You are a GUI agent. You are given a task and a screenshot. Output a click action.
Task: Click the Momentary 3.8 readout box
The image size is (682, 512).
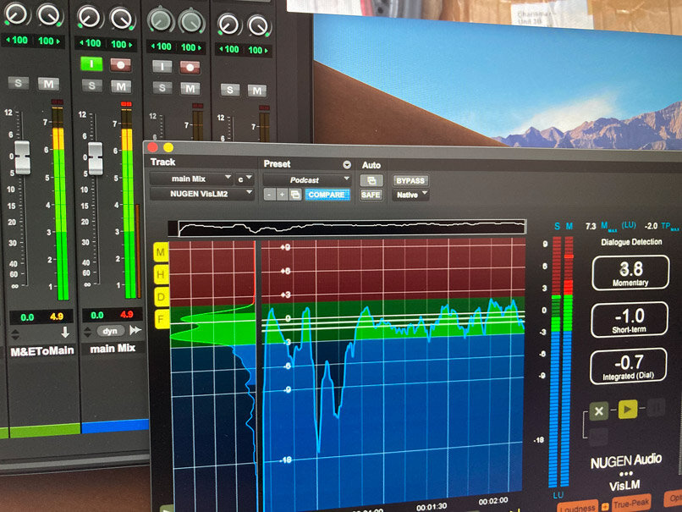(x=630, y=273)
